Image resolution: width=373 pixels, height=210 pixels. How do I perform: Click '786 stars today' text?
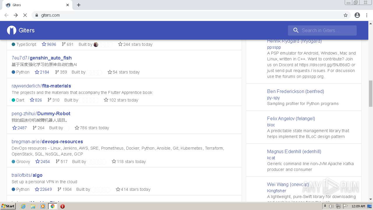[94, 128]
